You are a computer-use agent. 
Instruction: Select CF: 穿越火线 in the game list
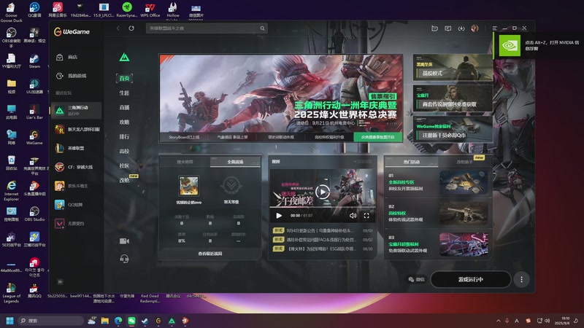76,167
